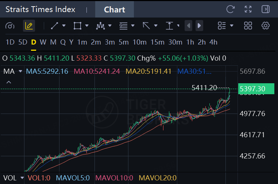Click the MA10:5241.24 label

point(97,71)
